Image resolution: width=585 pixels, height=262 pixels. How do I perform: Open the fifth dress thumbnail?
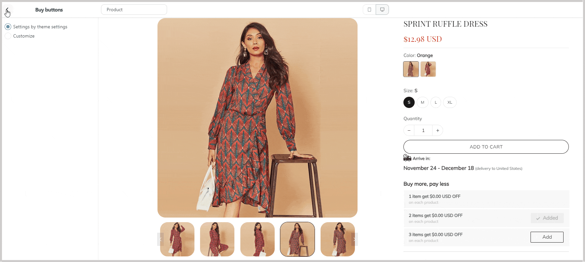coord(338,239)
